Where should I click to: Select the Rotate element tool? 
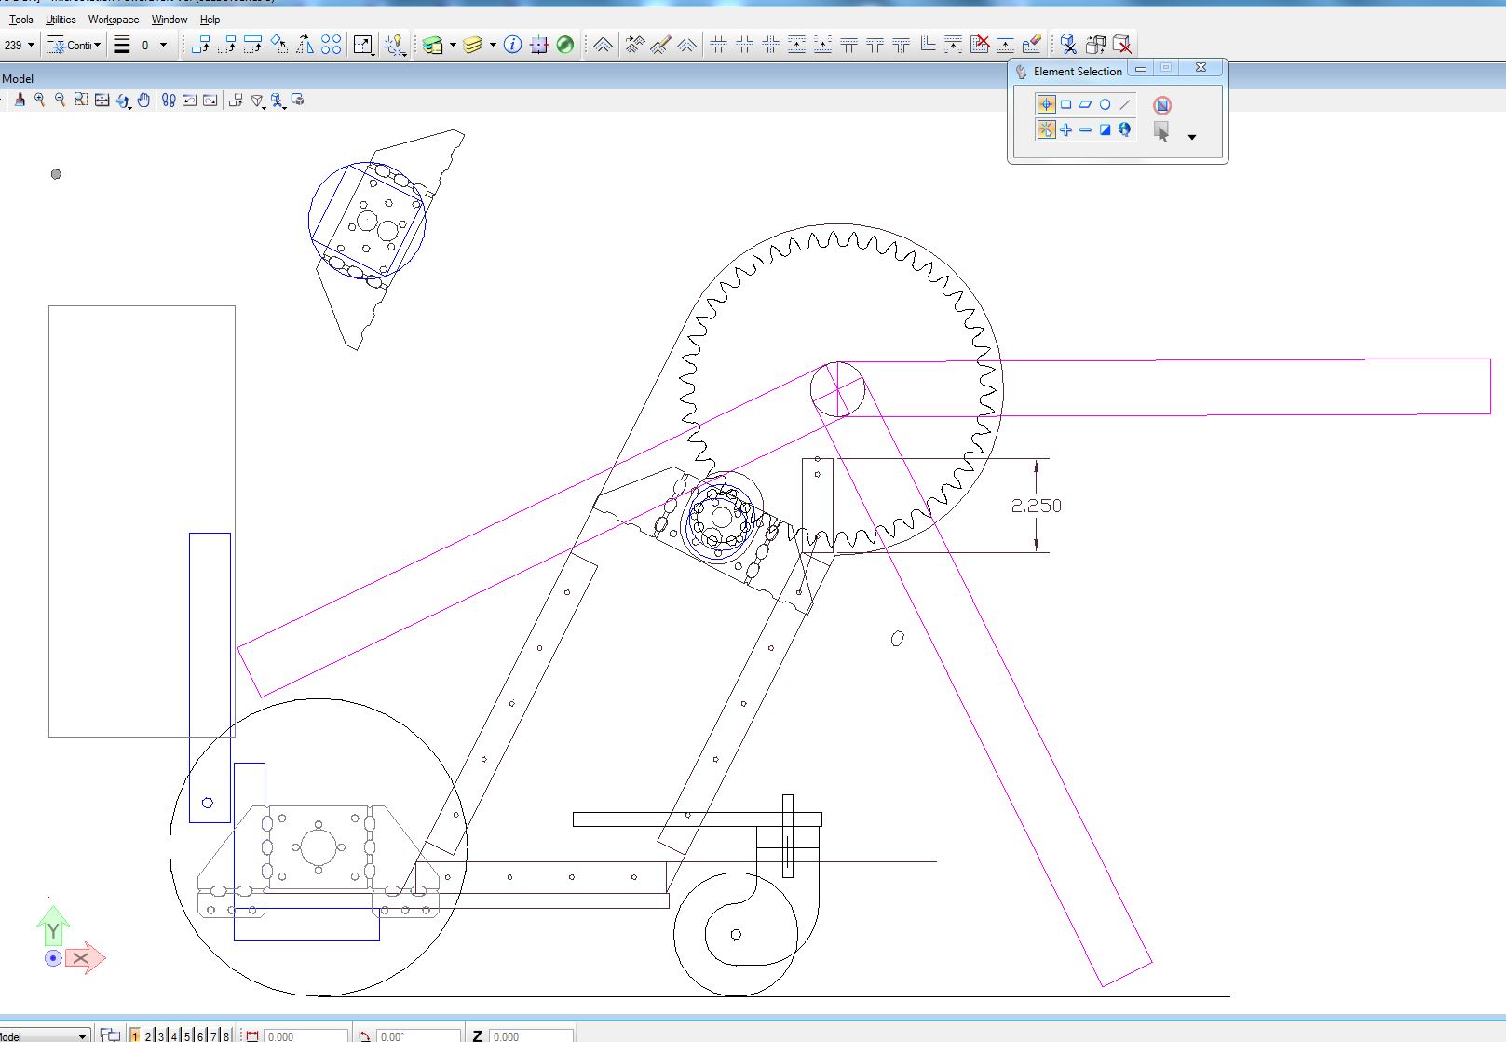pyautogui.click(x=278, y=45)
